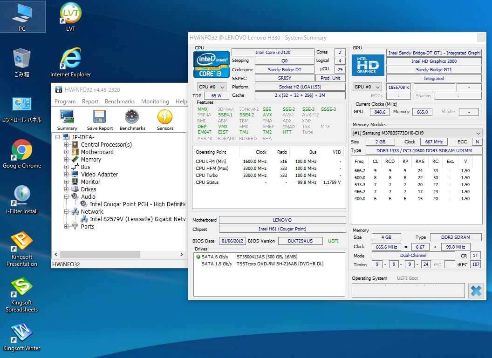The image size is (492, 358).
Task: Open the Summary toolbar icon in HWiNFO32
Action: click(x=67, y=117)
